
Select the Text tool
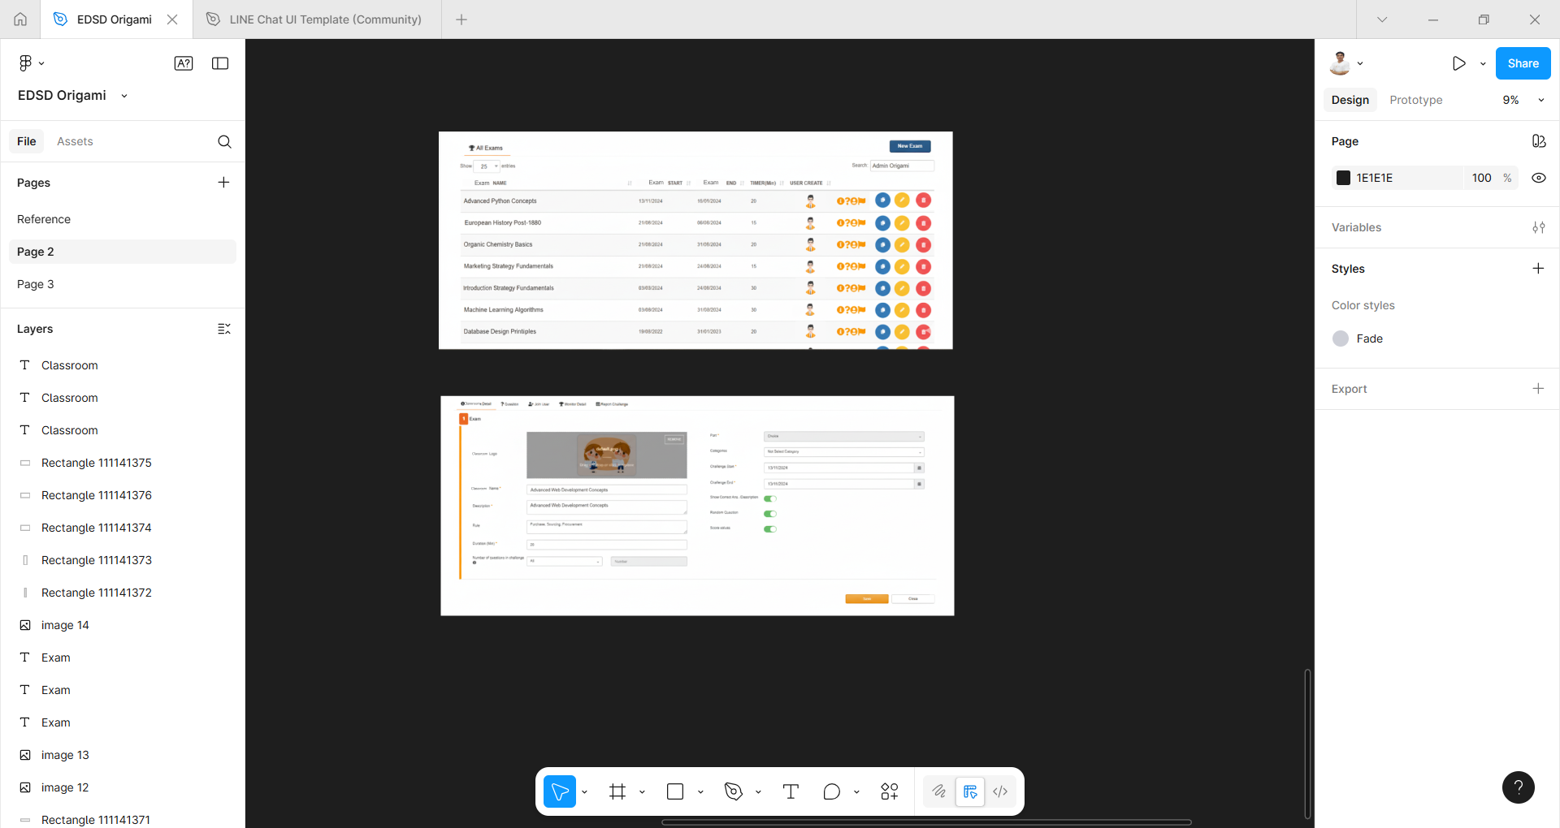click(791, 791)
